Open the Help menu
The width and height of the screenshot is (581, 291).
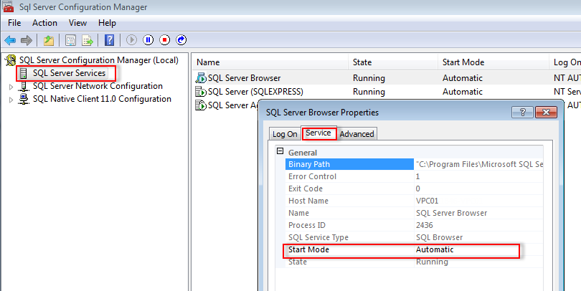107,23
